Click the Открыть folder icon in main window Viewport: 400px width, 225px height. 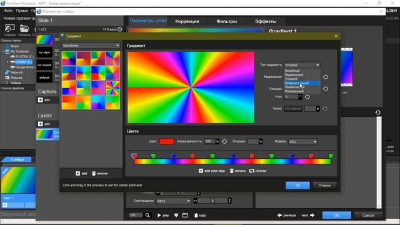pos(24,30)
